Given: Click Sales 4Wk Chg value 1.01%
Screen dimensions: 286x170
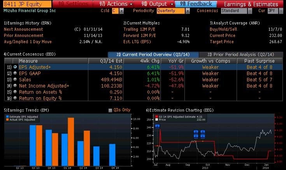Looking at the screenshot, I should tap(153, 79).
